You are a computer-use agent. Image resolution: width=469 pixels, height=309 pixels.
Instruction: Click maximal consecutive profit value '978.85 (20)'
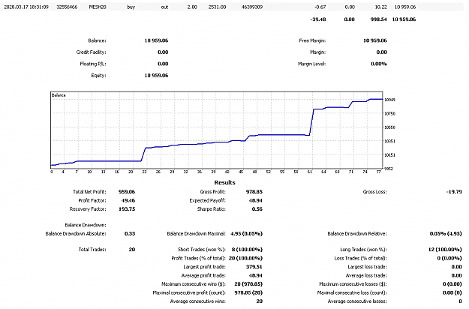pos(248,292)
